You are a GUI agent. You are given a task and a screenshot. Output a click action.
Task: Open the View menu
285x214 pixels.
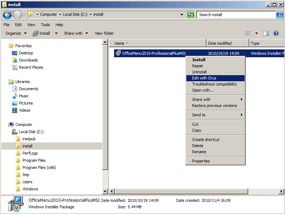click(x=31, y=25)
